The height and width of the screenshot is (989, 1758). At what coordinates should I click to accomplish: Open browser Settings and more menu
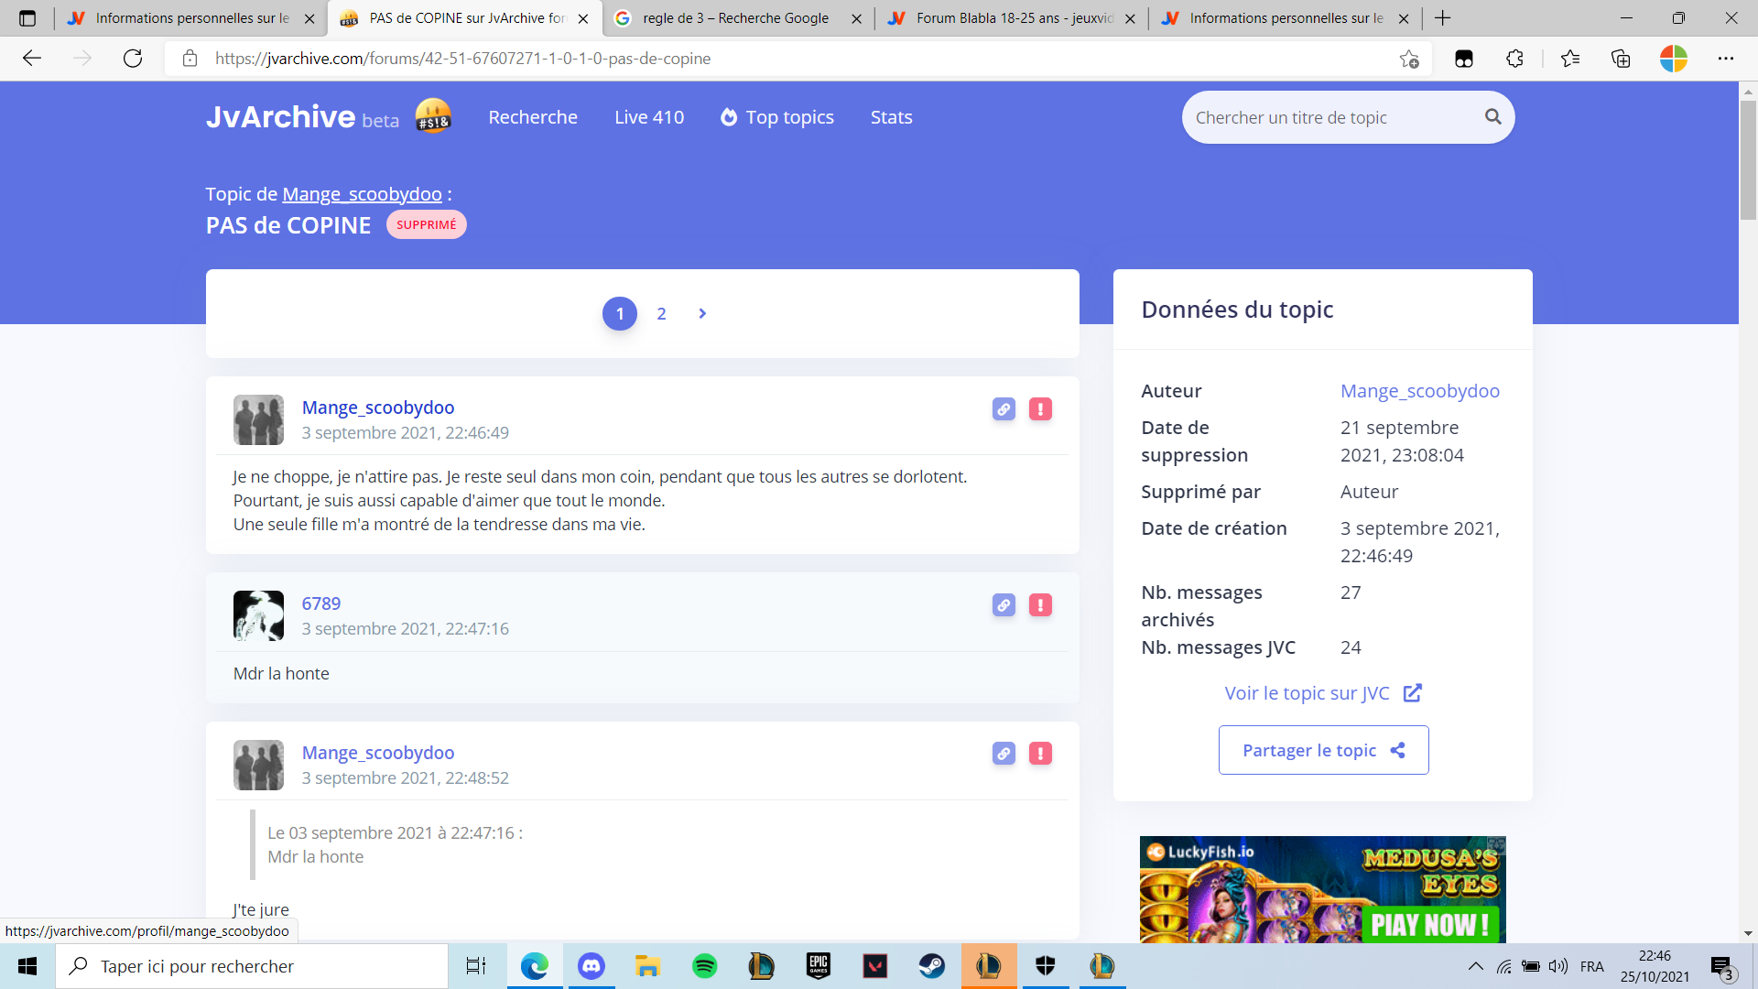coord(1725,59)
